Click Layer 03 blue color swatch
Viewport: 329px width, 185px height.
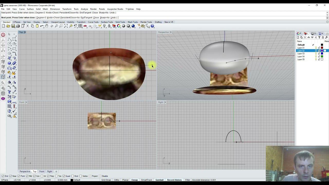(322, 53)
